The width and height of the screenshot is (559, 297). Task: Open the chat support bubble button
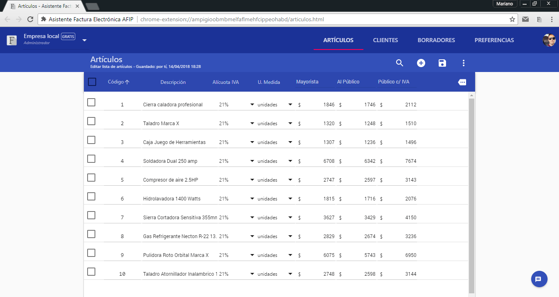pos(539,279)
